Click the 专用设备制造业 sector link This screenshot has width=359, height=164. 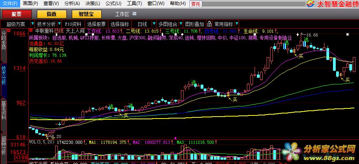coord(276,38)
